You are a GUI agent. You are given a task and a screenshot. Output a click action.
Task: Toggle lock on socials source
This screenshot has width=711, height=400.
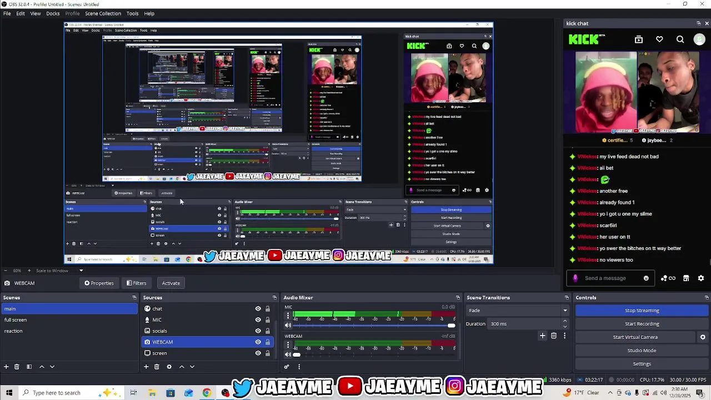click(x=267, y=331)
